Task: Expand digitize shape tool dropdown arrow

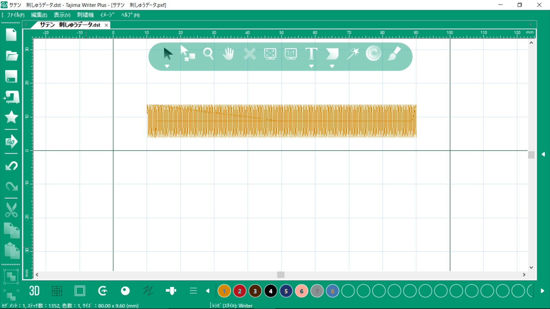Action: tap(332, 66)
